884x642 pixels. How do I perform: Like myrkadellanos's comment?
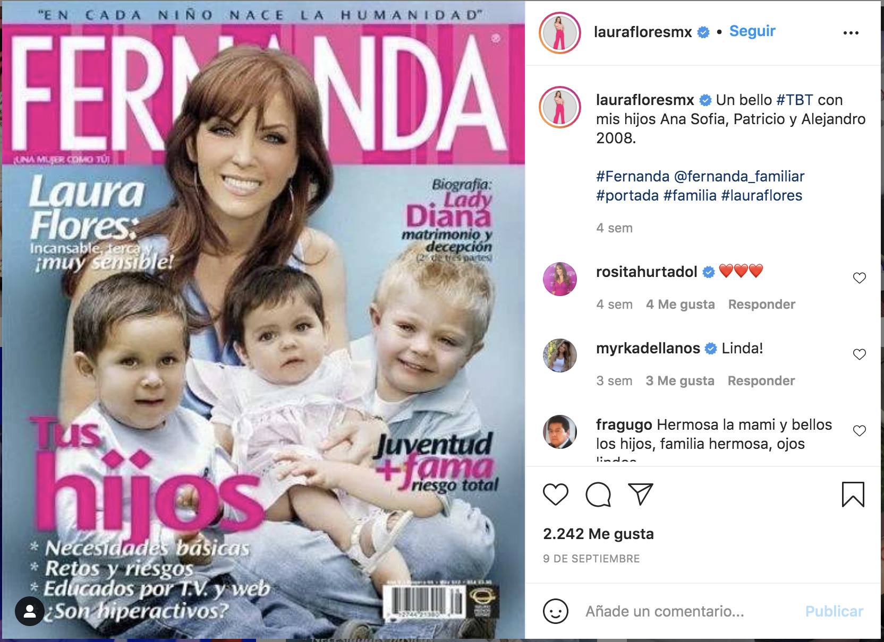point(859,354)
